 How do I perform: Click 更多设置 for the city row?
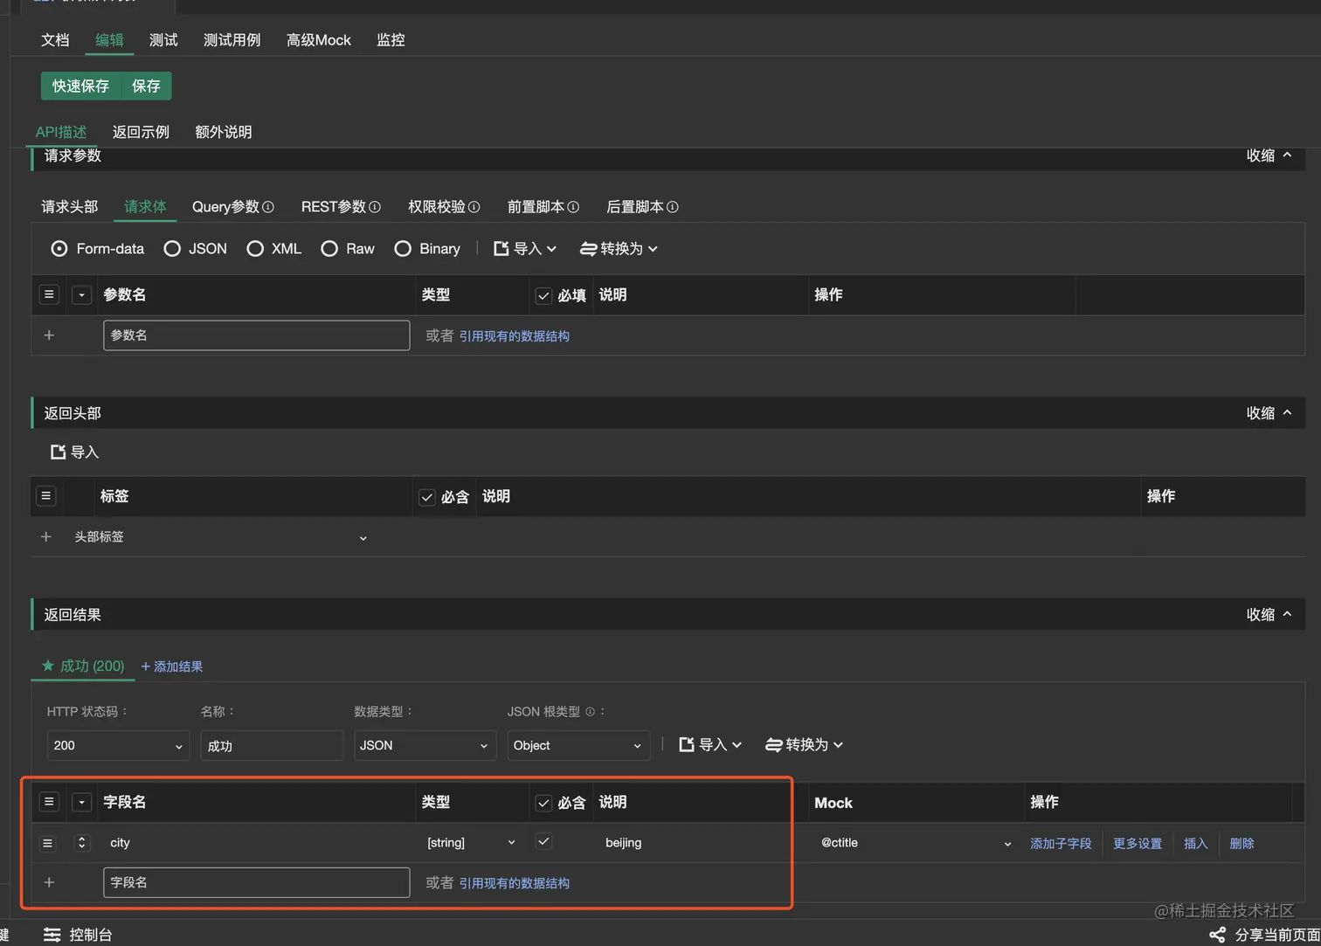point(1138,844)
